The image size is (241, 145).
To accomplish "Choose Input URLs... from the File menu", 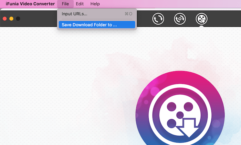I will tap(74, 14).
